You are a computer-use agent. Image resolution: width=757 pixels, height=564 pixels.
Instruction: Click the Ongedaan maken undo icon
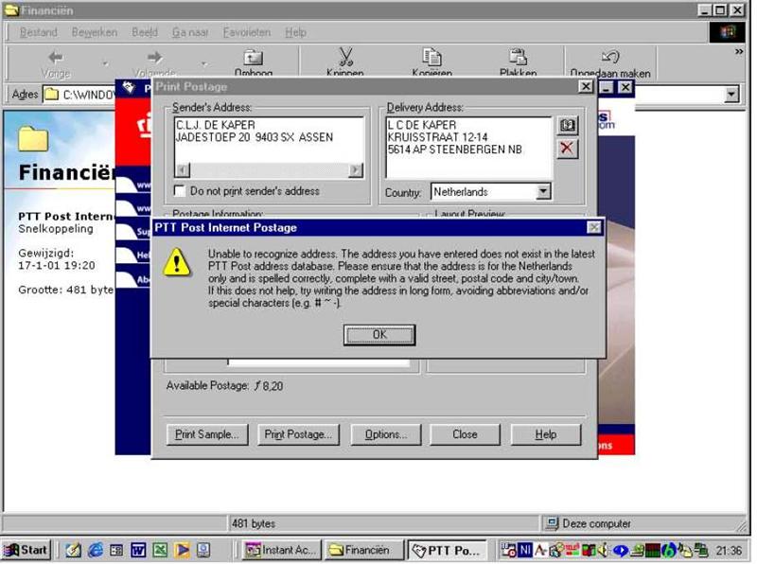point(609,57)
